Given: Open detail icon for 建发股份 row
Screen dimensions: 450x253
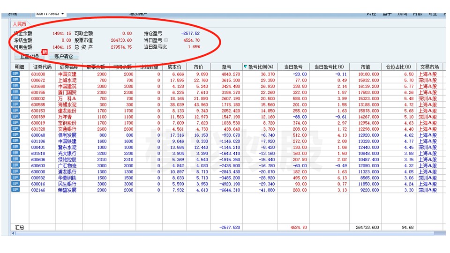Looking at the screenshot, I should [15, 111].
